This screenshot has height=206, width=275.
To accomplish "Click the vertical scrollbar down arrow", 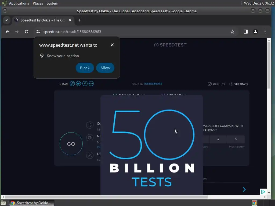I will pos(269,193).
